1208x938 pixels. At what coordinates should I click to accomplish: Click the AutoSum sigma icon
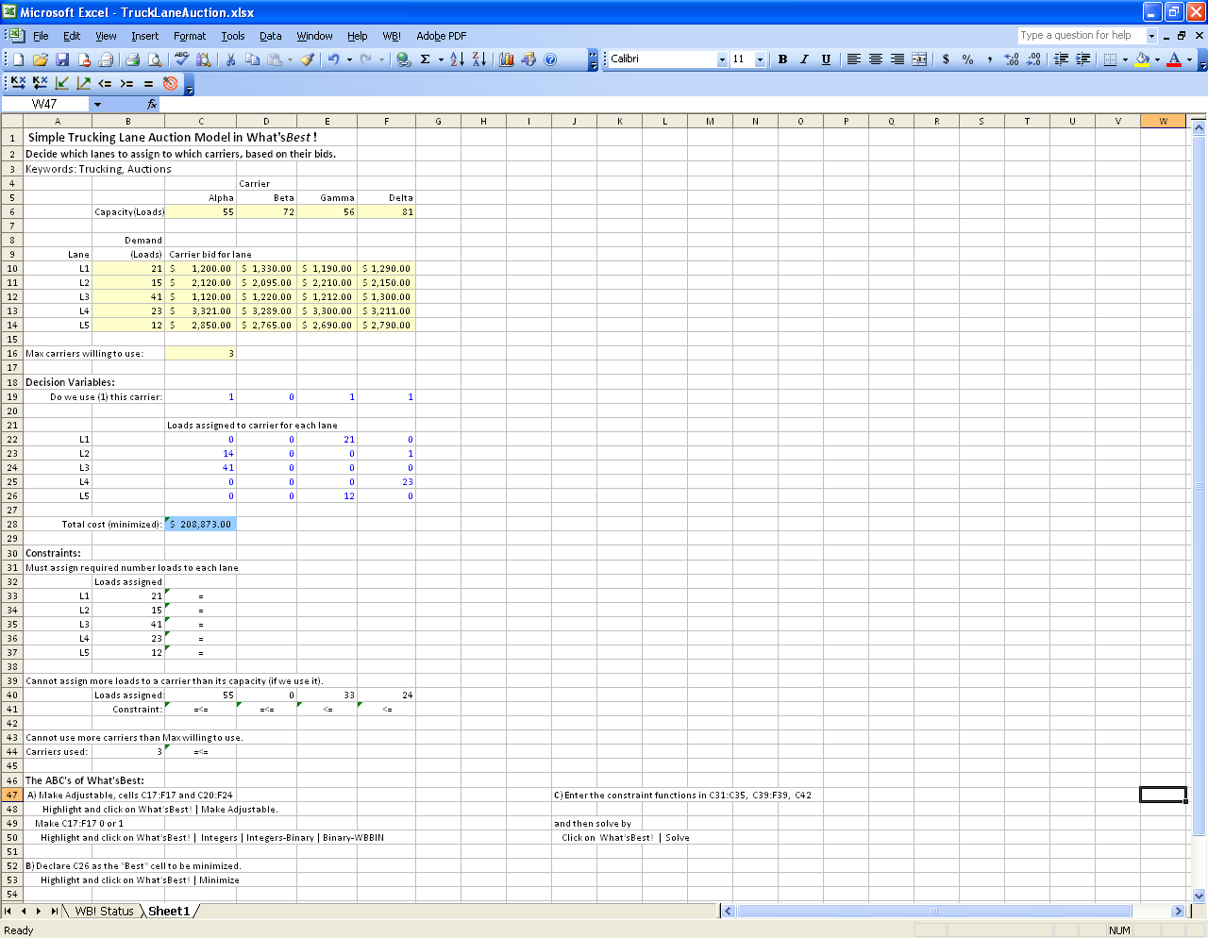click(x=426, y=59)
